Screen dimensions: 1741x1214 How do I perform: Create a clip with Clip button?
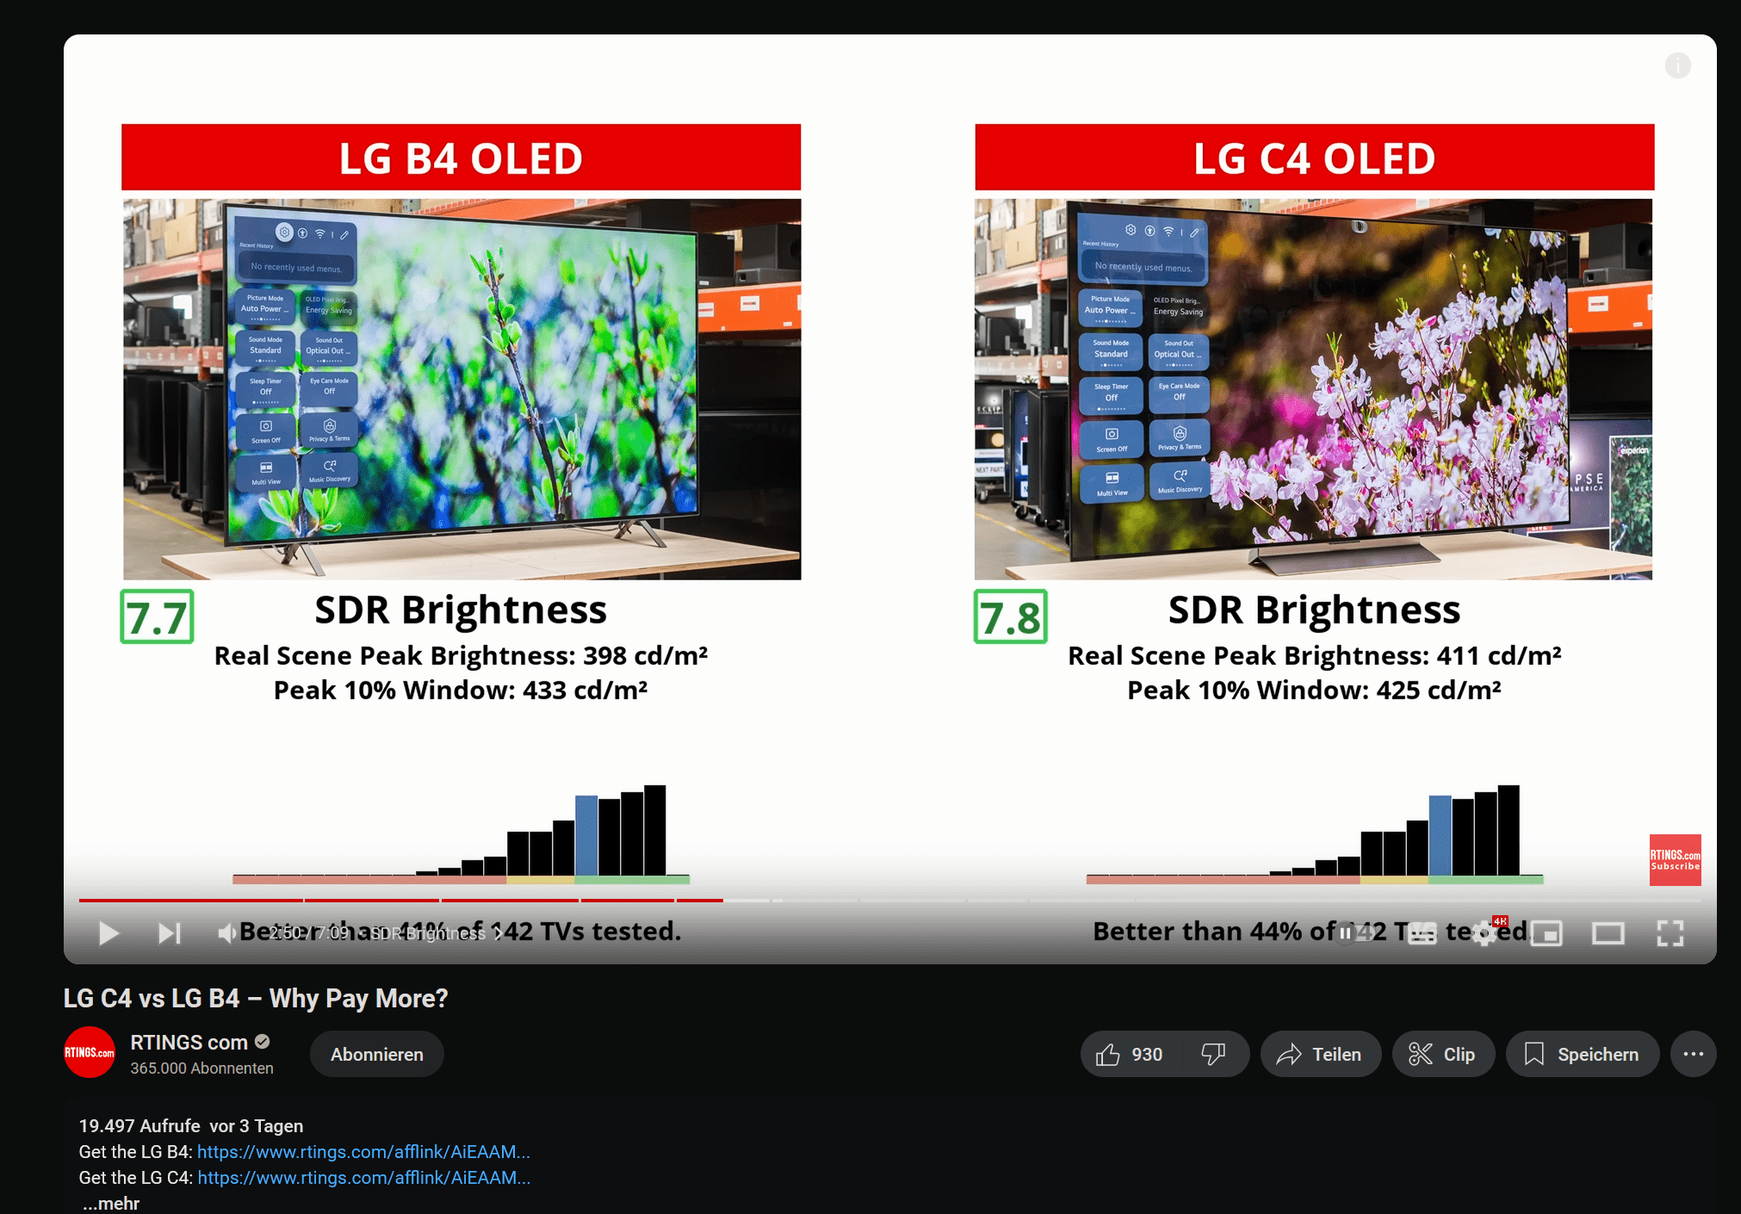[x=1443, y=1054]
